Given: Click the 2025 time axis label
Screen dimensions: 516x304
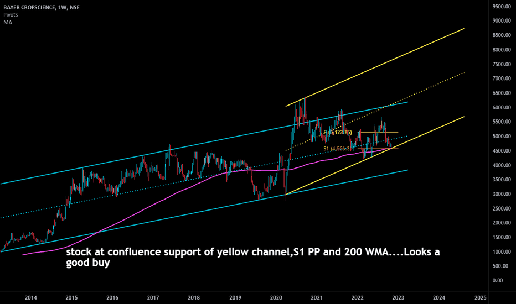Looking at the screenshot, I should point(480,298).
